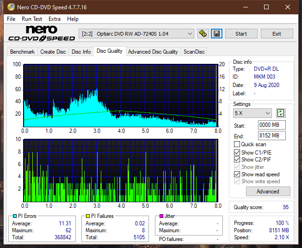Save results with the floppy disk icon
The width and height of the screenshot is (302, 248).
pos(217,34)
